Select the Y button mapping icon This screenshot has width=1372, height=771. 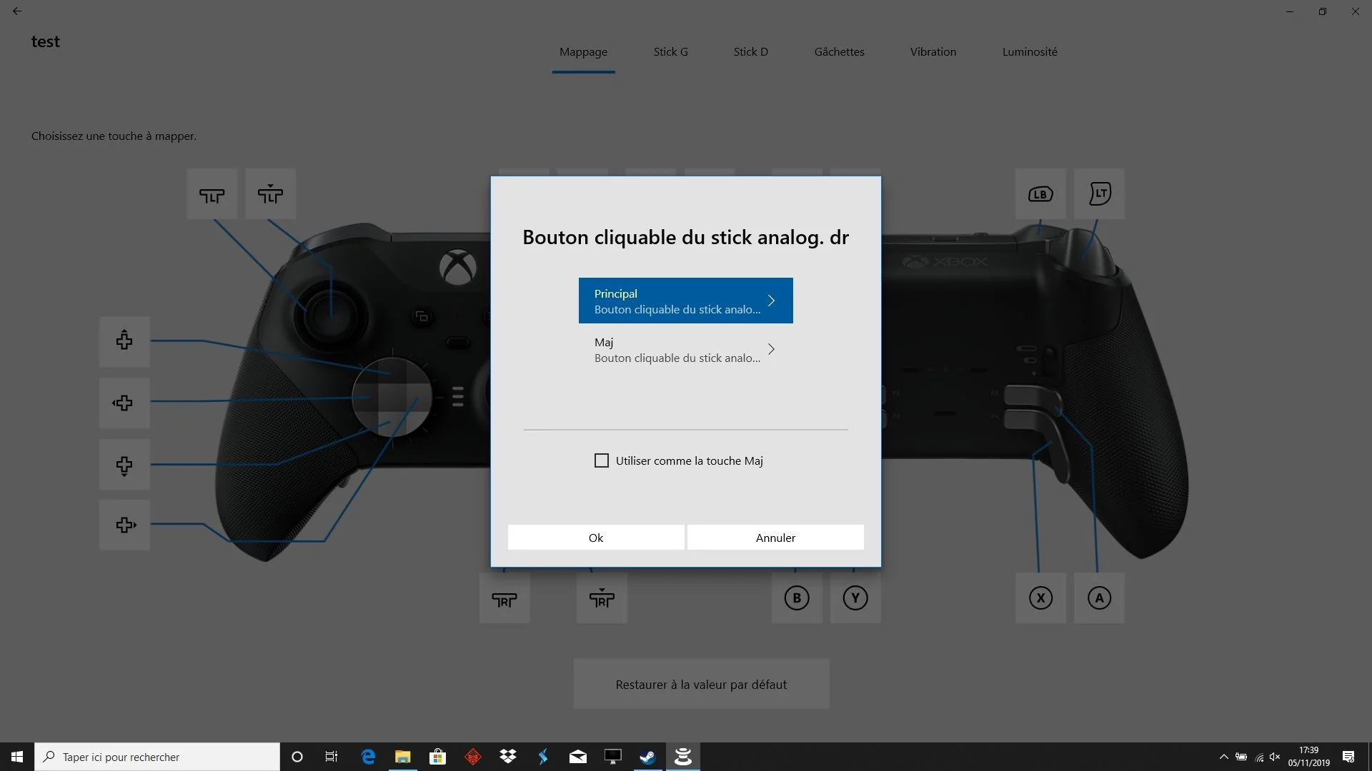pyautogui.click(x=855, y=598)
